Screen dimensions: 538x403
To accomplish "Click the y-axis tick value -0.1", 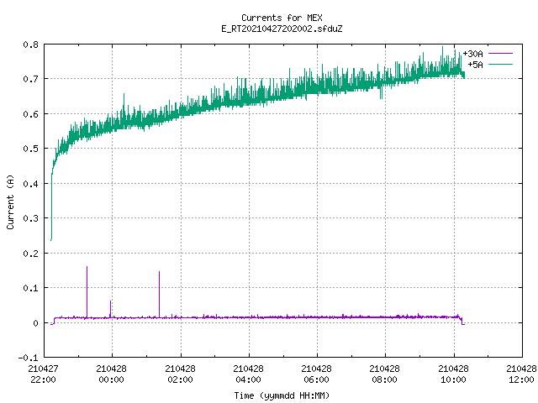I will 28,358.
